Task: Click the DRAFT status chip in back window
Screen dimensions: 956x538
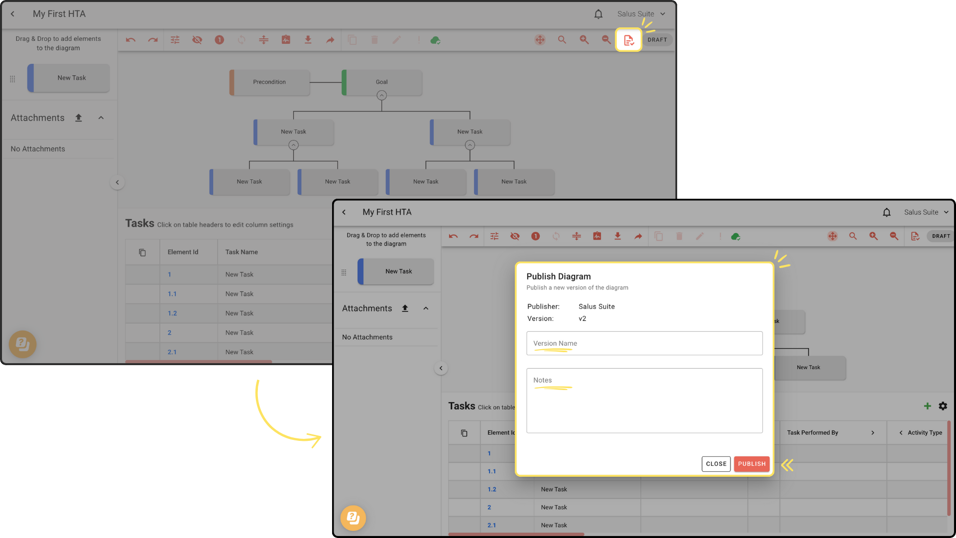Action: tap(657, 40)
